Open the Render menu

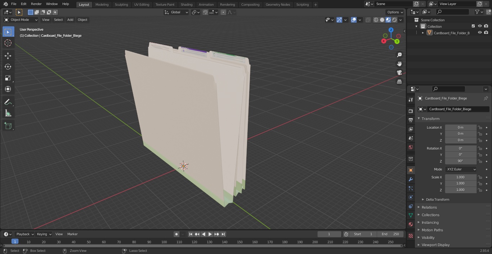pos(36,4)
